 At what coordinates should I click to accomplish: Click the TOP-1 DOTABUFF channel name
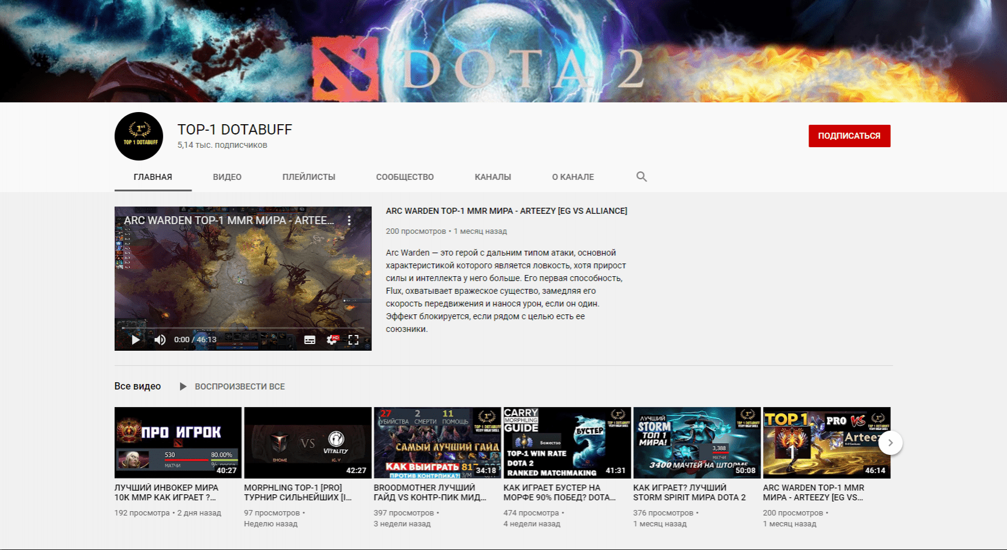point(235,130)
